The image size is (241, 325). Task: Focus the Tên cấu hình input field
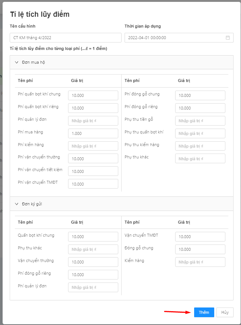pyautogui.click(x=65, y=38)
